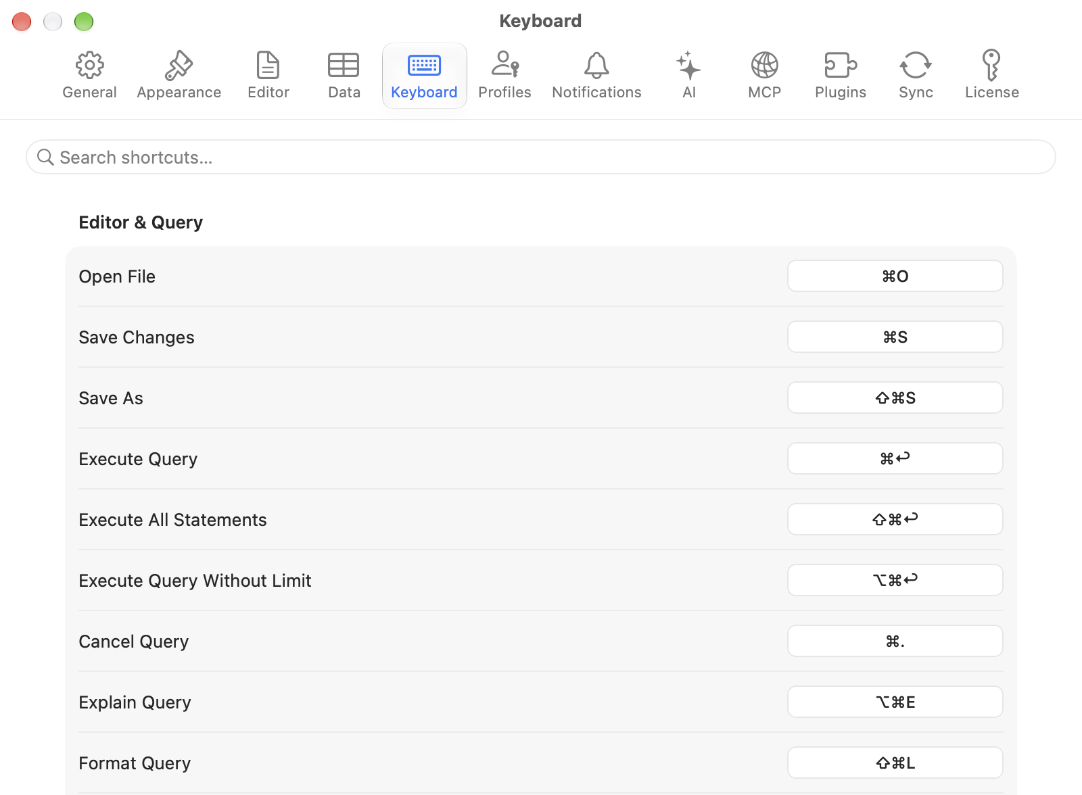Edit the Execute All Statements shortcut field
1082x795 pixels.
[x=895, y=520]
